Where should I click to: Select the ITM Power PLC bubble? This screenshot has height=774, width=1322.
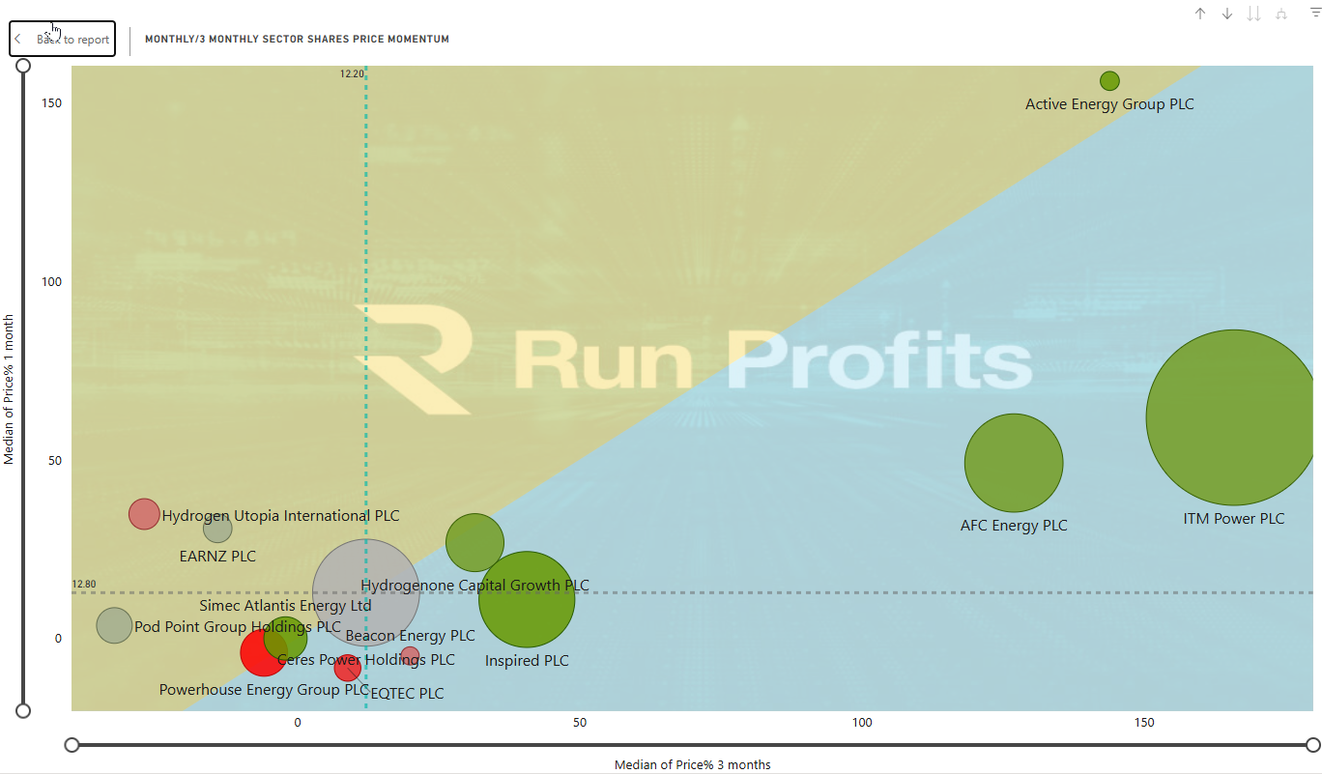(x=1232, y=417)
